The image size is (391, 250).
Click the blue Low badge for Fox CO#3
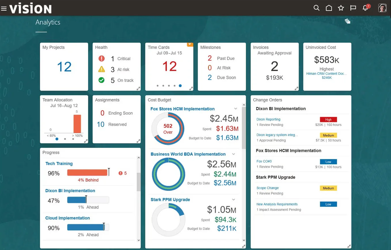328,162
